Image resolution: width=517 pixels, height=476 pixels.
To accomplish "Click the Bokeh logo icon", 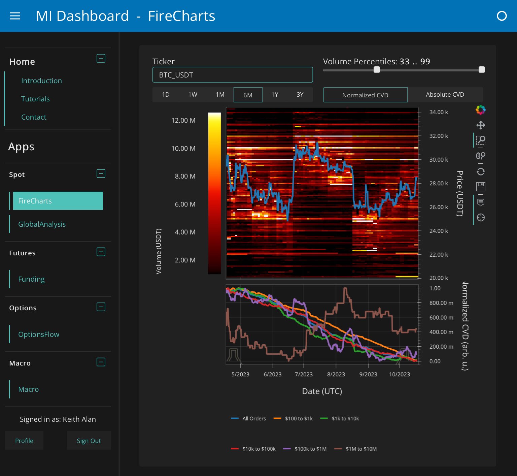I will point(481,110).
